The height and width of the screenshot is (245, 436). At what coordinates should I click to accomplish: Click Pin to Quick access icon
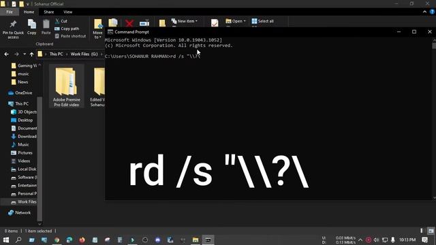[13, 24]
